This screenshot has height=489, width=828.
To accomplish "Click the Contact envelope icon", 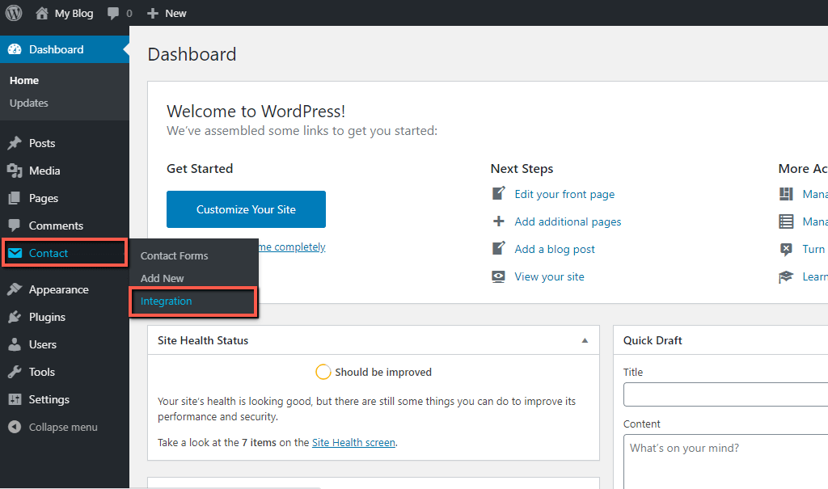I will [x=15, y=253].
